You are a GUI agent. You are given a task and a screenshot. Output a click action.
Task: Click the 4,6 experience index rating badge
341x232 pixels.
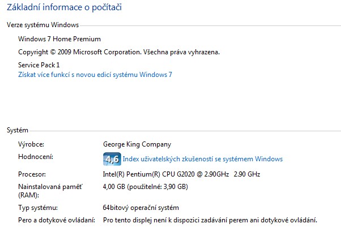pyautogui.click(x=112, y=159)
